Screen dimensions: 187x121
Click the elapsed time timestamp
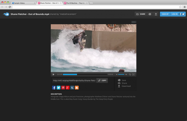(x=60, y=74)
